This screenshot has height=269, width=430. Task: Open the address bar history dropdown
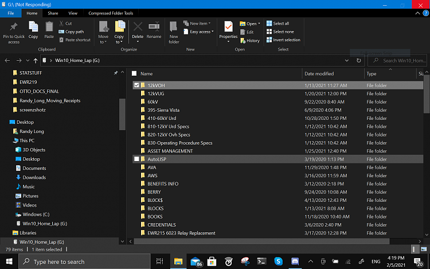tap(347, 61)
